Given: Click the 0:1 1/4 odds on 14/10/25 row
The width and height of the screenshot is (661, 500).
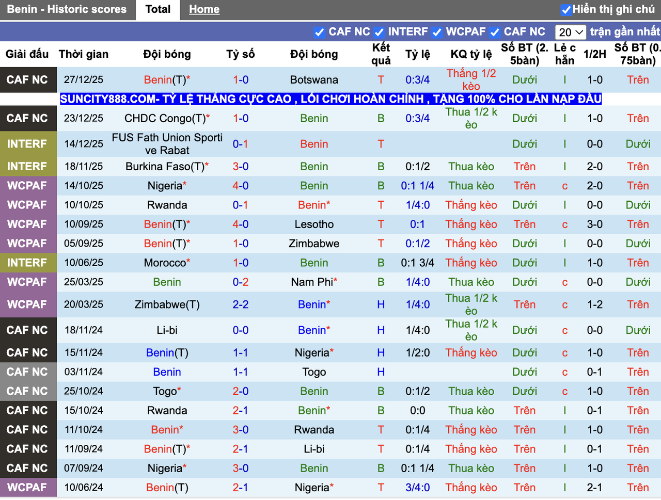Looking at the screenshot, I should [418, 186].
